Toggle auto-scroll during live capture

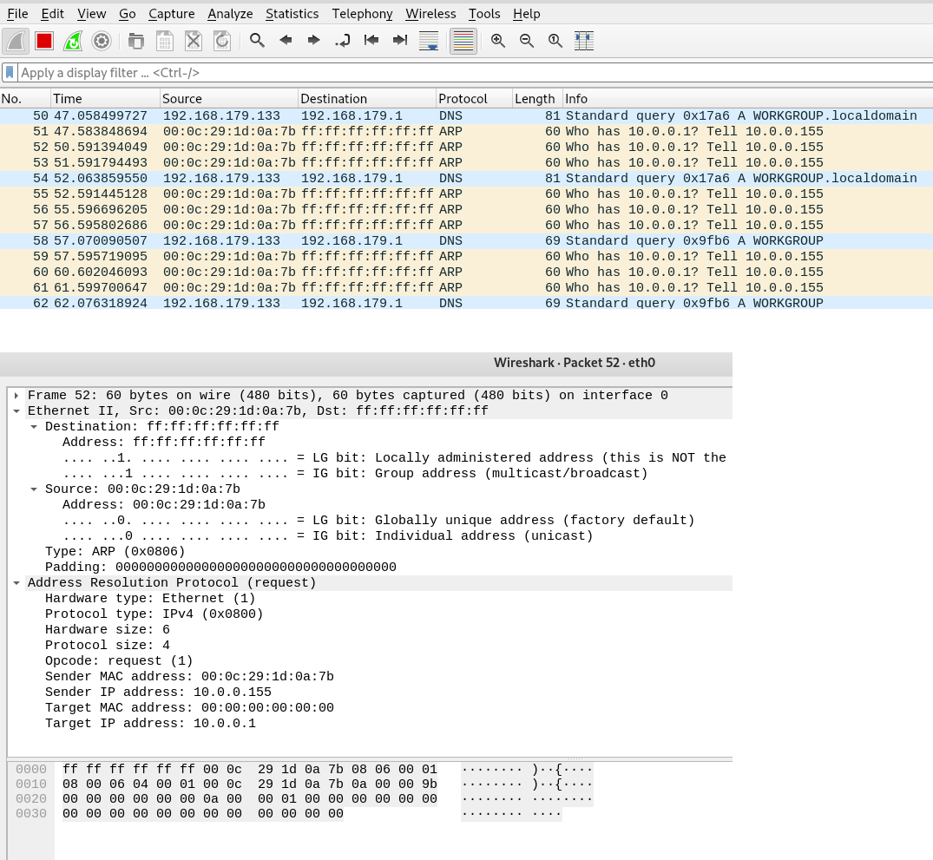point(429,41)
